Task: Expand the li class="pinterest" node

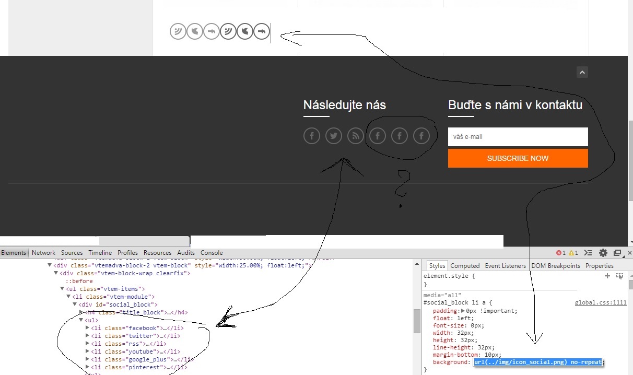Action: pyautogui.click(x=87, y=367)
